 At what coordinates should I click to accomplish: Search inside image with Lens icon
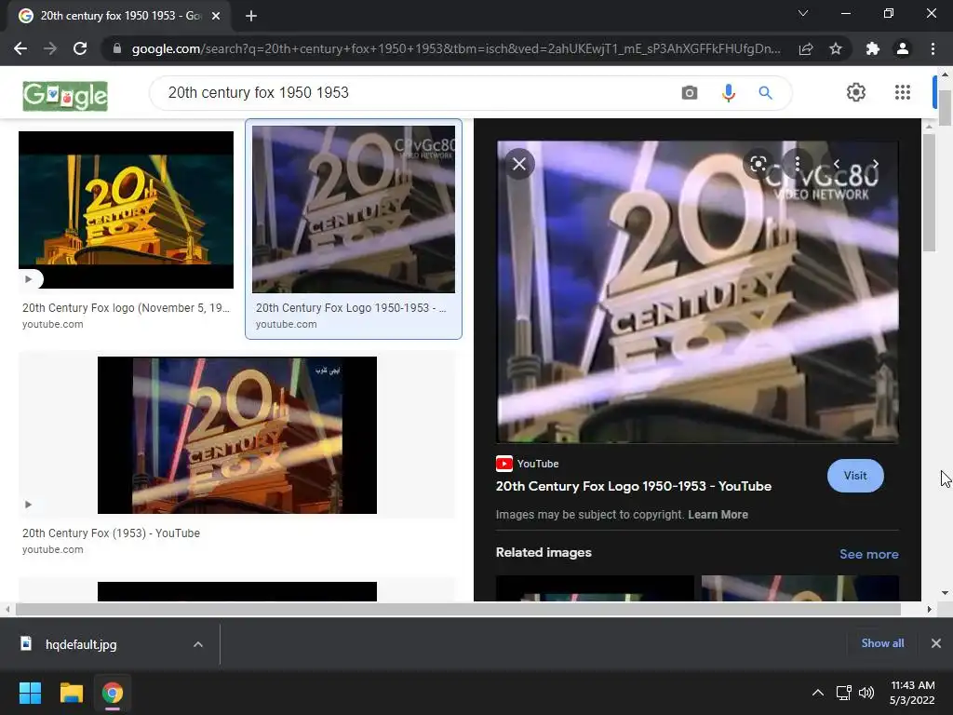758,164
